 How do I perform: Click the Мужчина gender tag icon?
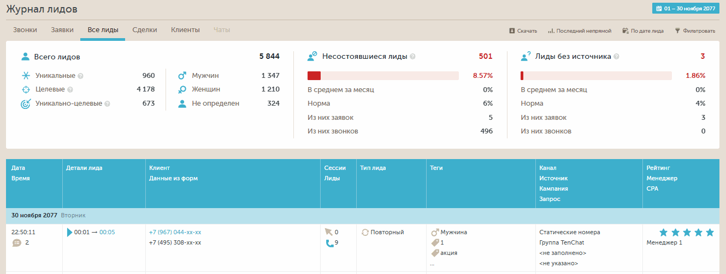click(435, 232)
